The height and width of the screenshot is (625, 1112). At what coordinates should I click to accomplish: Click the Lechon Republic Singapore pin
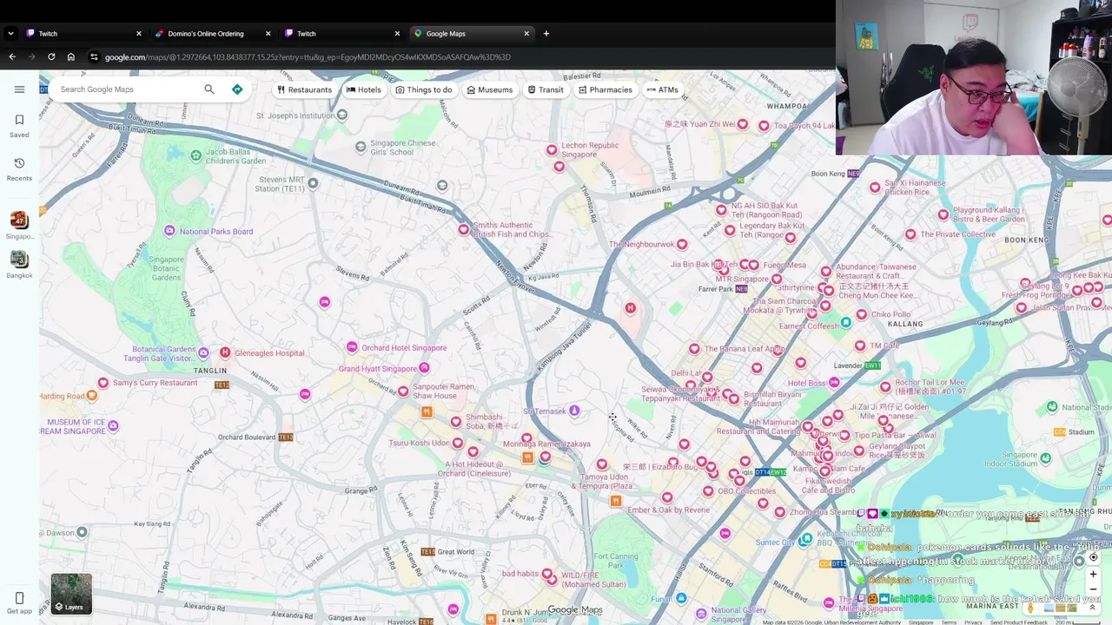[552, 150]
